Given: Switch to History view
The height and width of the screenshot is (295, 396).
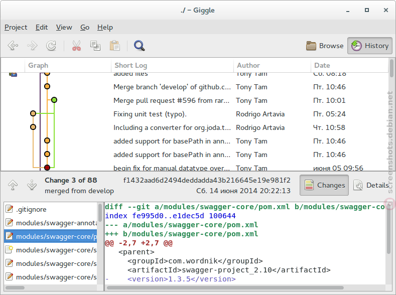Looking at the screenshot, I should click(370, 46).
